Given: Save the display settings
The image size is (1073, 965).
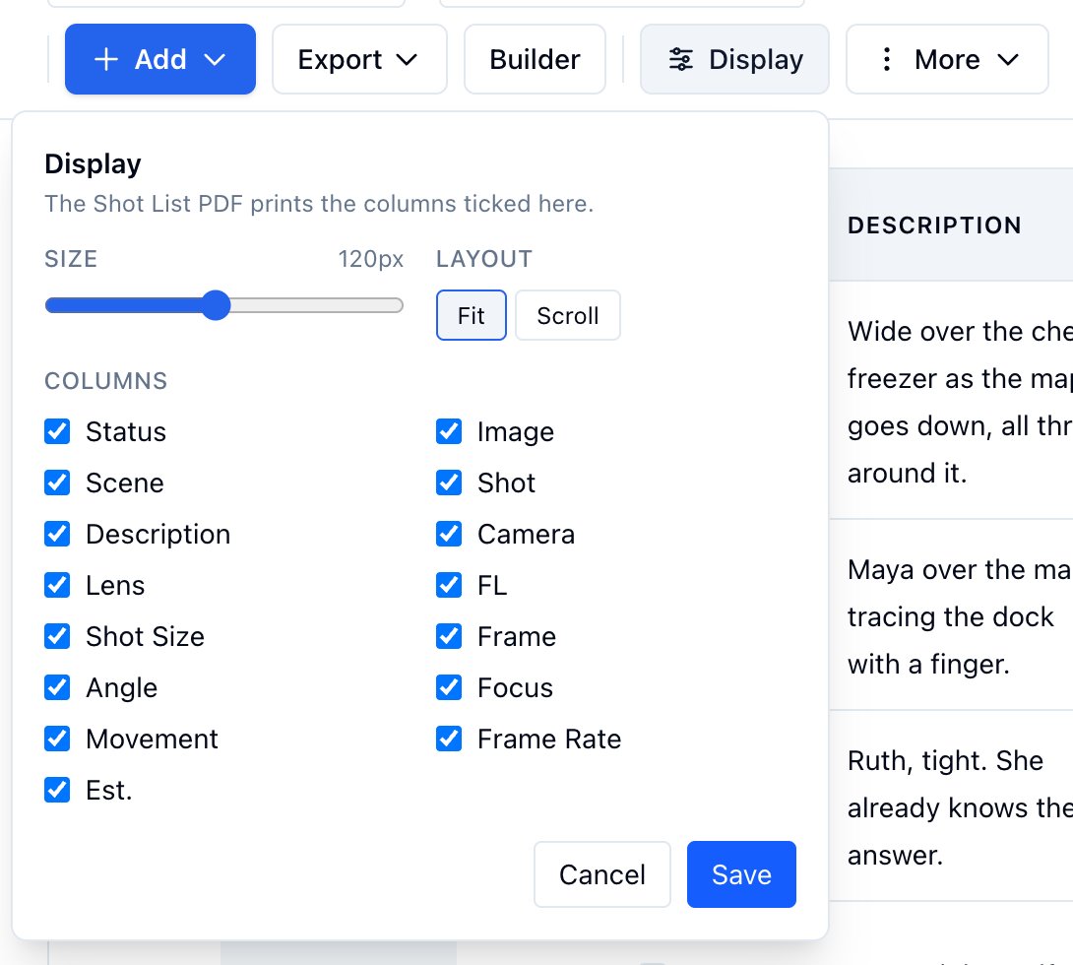Looking at the screenshot, I should (741, 874).
